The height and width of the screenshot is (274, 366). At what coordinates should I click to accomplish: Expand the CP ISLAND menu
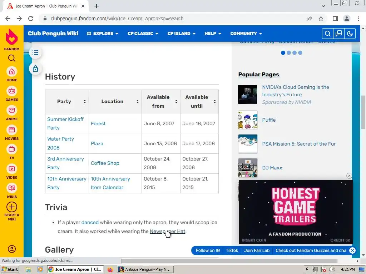[181, 34]
